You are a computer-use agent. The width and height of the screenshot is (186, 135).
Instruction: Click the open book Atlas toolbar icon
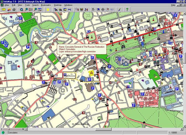click(4, 9)
